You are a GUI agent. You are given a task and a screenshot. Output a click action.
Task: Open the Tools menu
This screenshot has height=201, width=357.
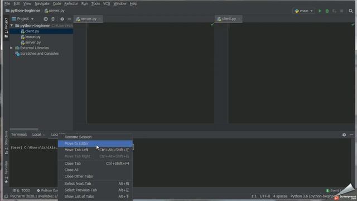click(95, 4)
